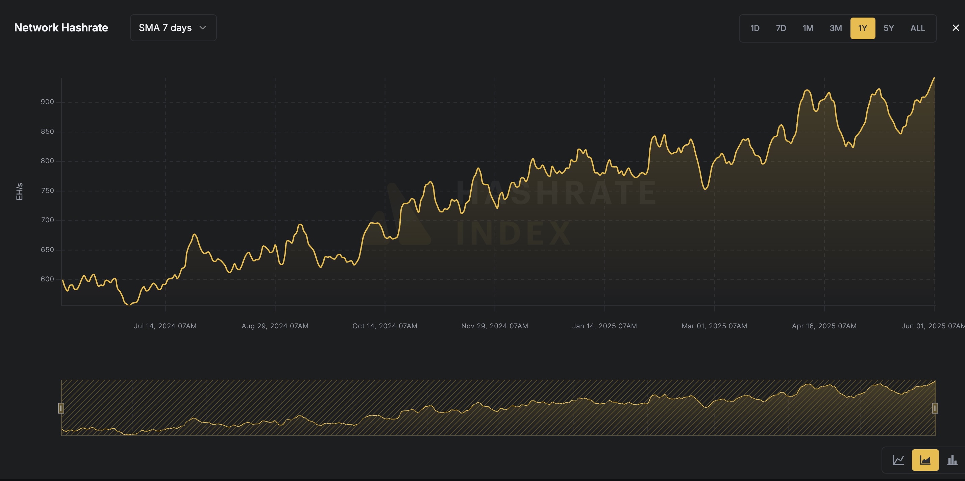Click the 900 value on the y-axis
This screenshot has width=965, height=481.
point(47,102)
